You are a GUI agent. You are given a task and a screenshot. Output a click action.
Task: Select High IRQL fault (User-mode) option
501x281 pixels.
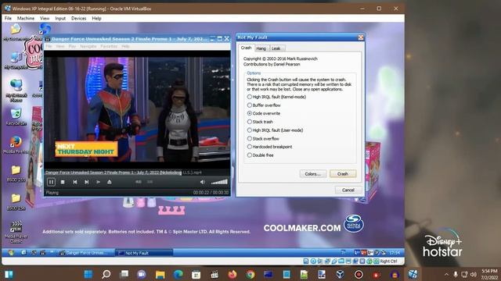tap(275, 130)
